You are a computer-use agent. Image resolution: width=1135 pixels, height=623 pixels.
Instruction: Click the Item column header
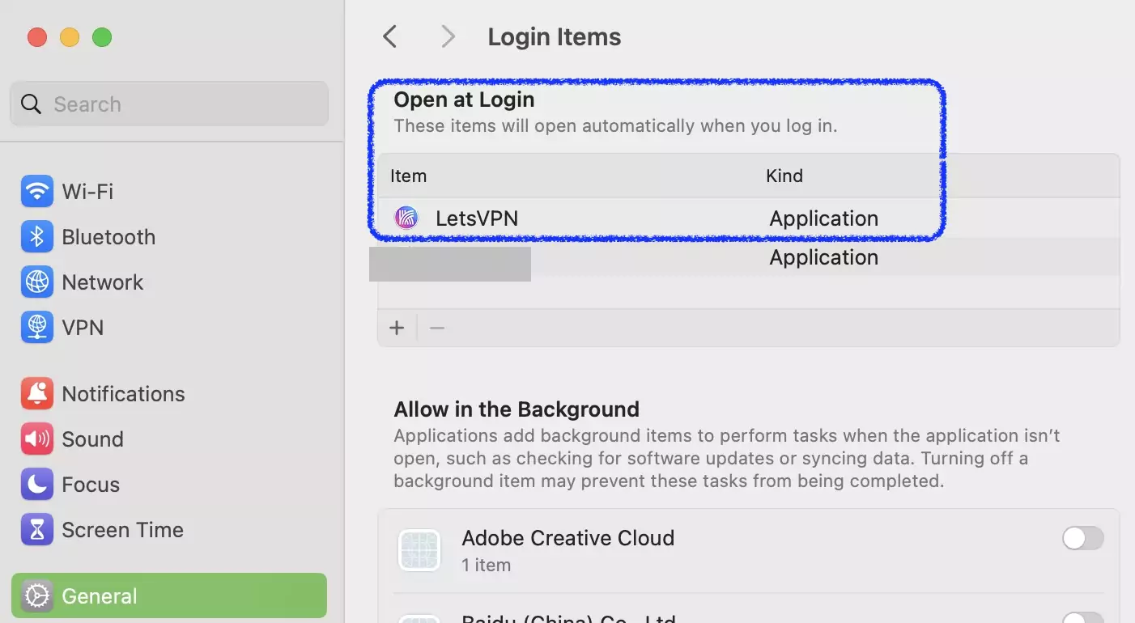(408, 176)
